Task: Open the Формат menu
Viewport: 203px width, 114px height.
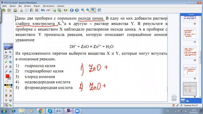Action: click(x=37, y=6)
